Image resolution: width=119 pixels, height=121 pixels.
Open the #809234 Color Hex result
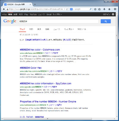click(x=31, y=68)
